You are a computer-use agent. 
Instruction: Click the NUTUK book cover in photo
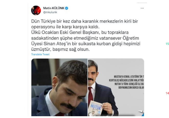click(95, 108)
